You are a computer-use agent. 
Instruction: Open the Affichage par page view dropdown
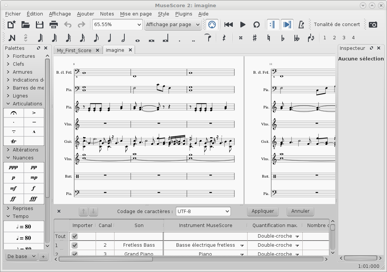point(173,25)
